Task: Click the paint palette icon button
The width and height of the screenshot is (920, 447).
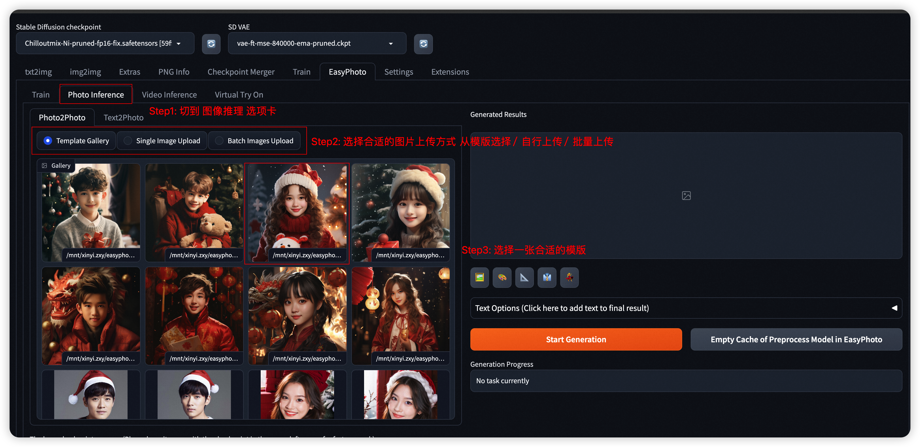Action: pyautogui.click(x=502, y=277)
